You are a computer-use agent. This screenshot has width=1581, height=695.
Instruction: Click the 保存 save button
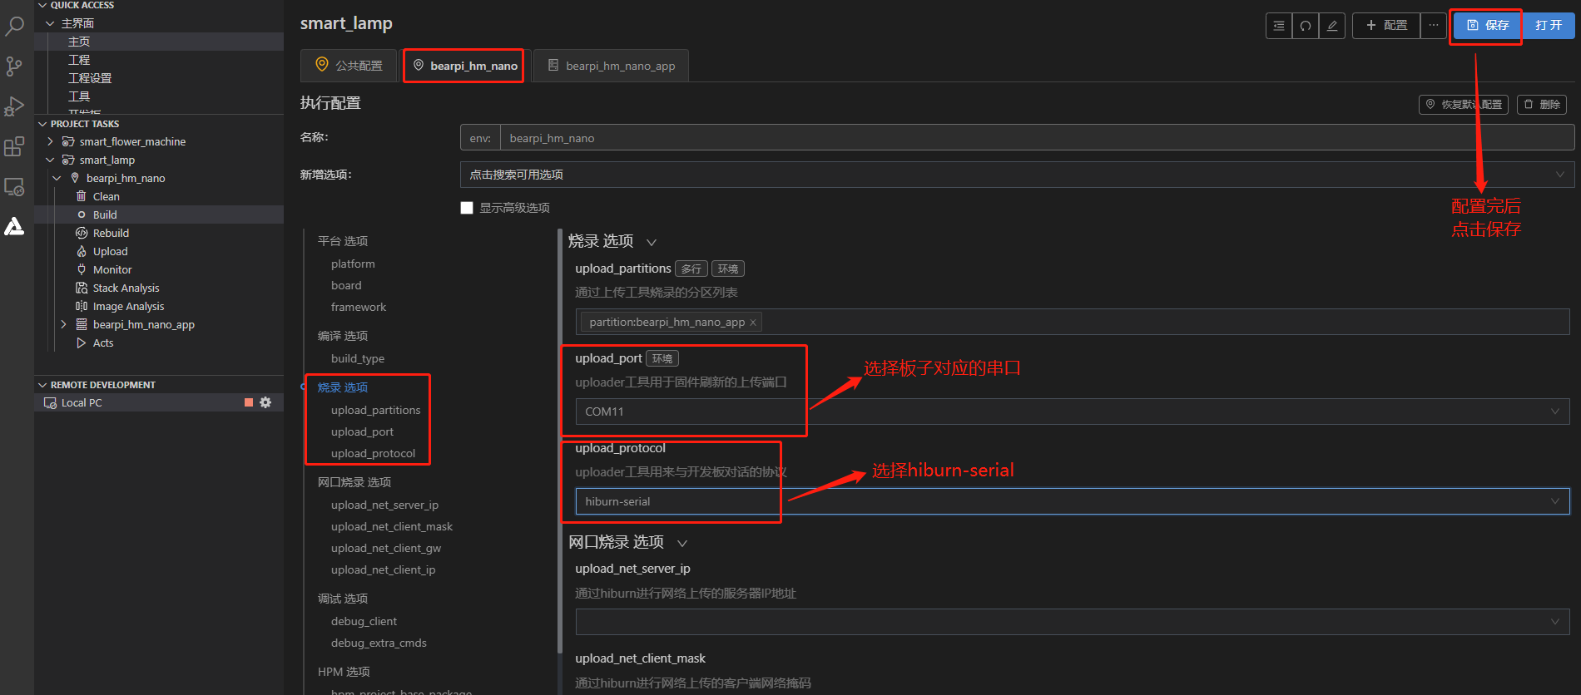pos(1488,26)
